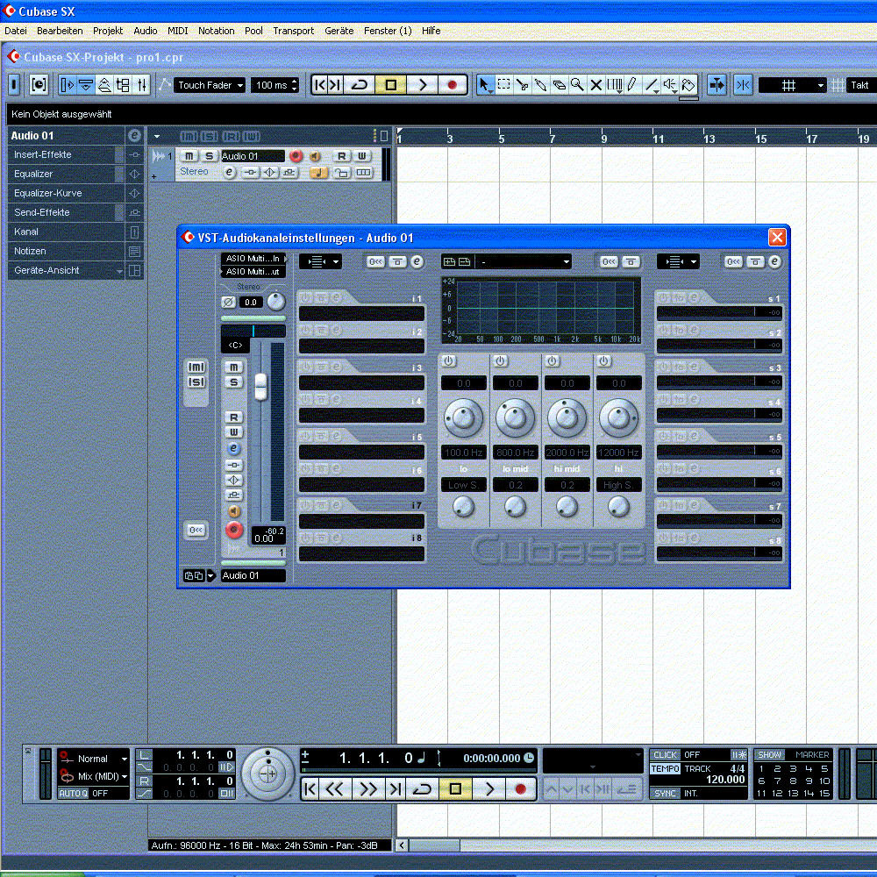877x877 pixels.
Task: Click Record in the project toolbar
Action: pyautogui.click(x=452, y=85)
